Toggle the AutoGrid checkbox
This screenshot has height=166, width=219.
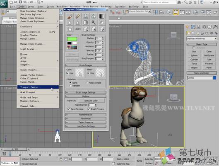tap(193, 48)
